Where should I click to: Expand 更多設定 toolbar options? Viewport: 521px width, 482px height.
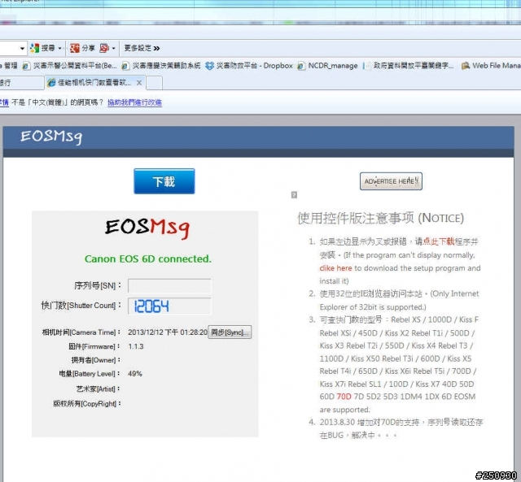(x=142, y=48)
